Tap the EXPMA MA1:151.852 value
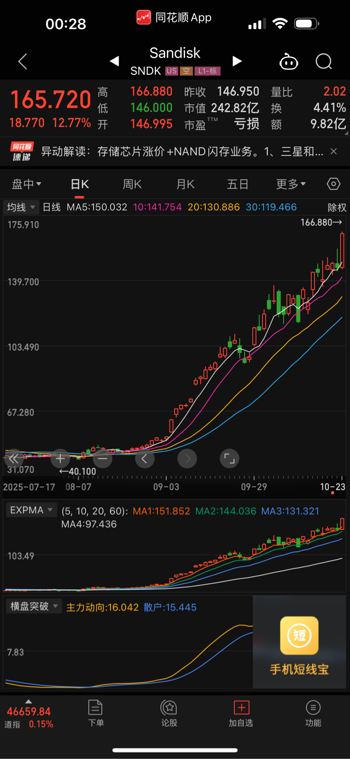Image resolution: width=350 pixels, height=759 pixels. [x=161, y=511]
